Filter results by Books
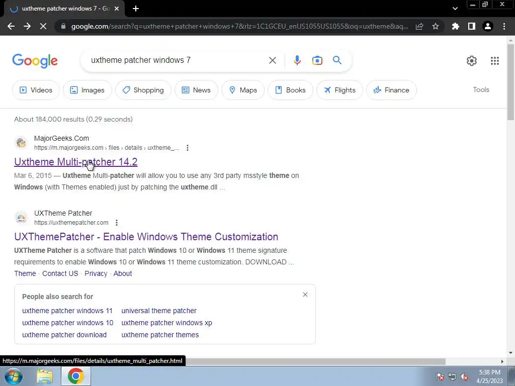 pos(290,90)
